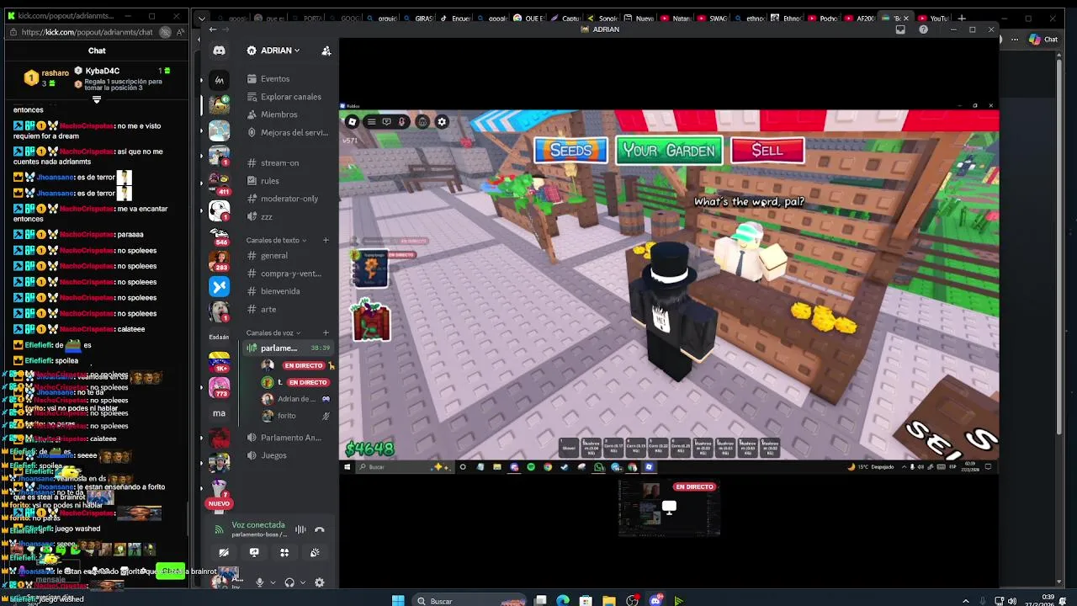The height and width of the screenshot is (606, 1077).
Task: Toggle Roblox in-game microphone icon
Action: [402, 122]
